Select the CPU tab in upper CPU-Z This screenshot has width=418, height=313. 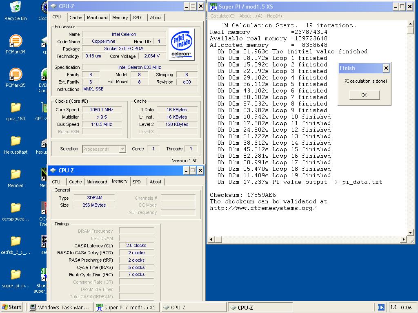click(56, 17)
